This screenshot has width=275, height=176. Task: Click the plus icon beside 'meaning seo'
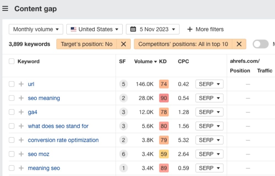click(x=21, y=168)
